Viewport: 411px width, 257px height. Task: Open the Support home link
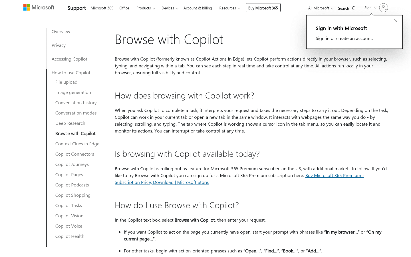point(76,8)
